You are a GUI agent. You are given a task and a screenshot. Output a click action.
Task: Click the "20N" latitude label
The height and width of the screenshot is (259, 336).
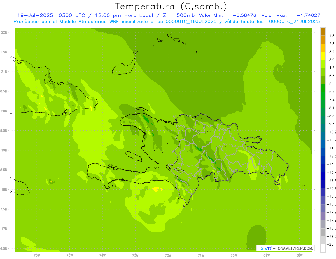pyautogui.click(x=4, y=111)
